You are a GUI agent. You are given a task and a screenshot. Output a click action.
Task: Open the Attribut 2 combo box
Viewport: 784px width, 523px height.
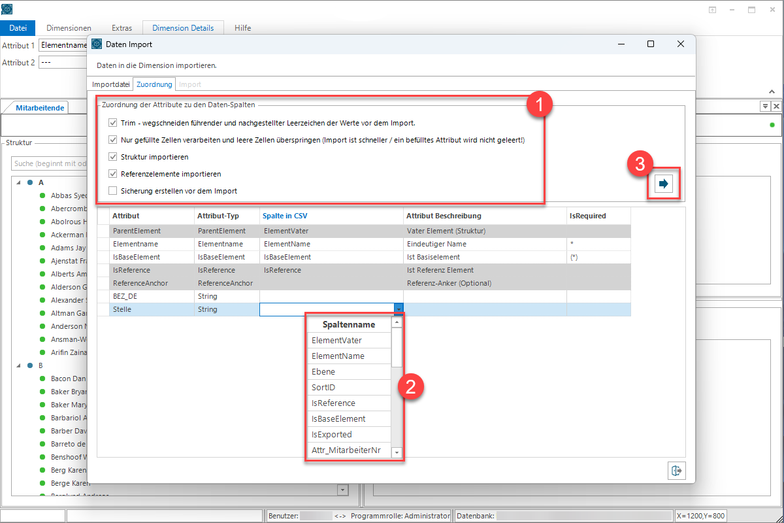click(63, 62)
